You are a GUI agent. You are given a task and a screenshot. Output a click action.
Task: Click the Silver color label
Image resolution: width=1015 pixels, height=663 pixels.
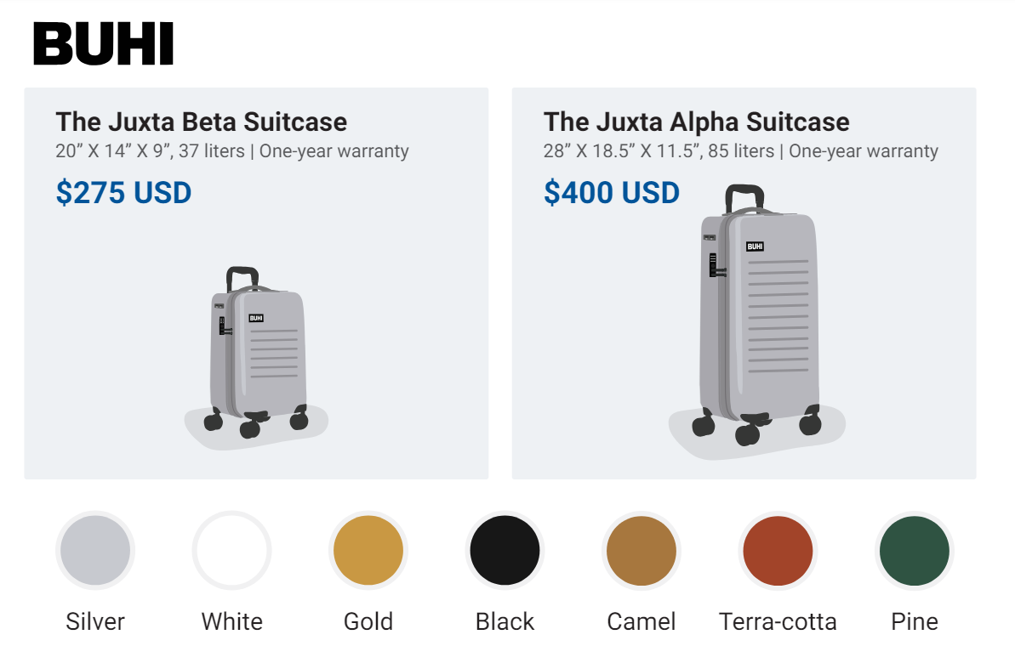coord(95,621)
